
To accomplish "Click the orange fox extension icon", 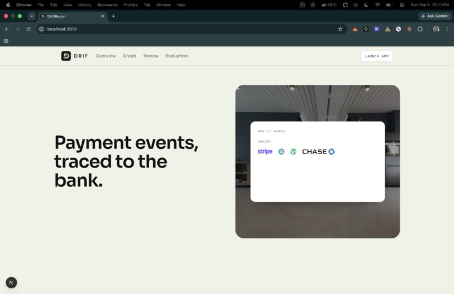I will (355, 29).
